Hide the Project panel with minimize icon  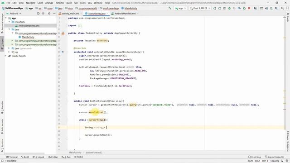point(54,14)
